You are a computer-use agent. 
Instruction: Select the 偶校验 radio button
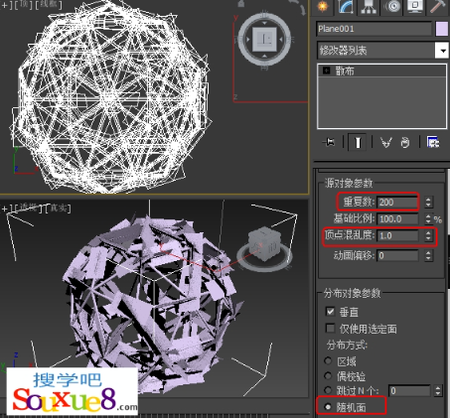click(x=328, y=376)
